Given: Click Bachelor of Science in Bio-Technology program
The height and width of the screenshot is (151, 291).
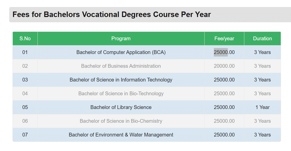Looking at the screenshot, I should tap(121, 93).
